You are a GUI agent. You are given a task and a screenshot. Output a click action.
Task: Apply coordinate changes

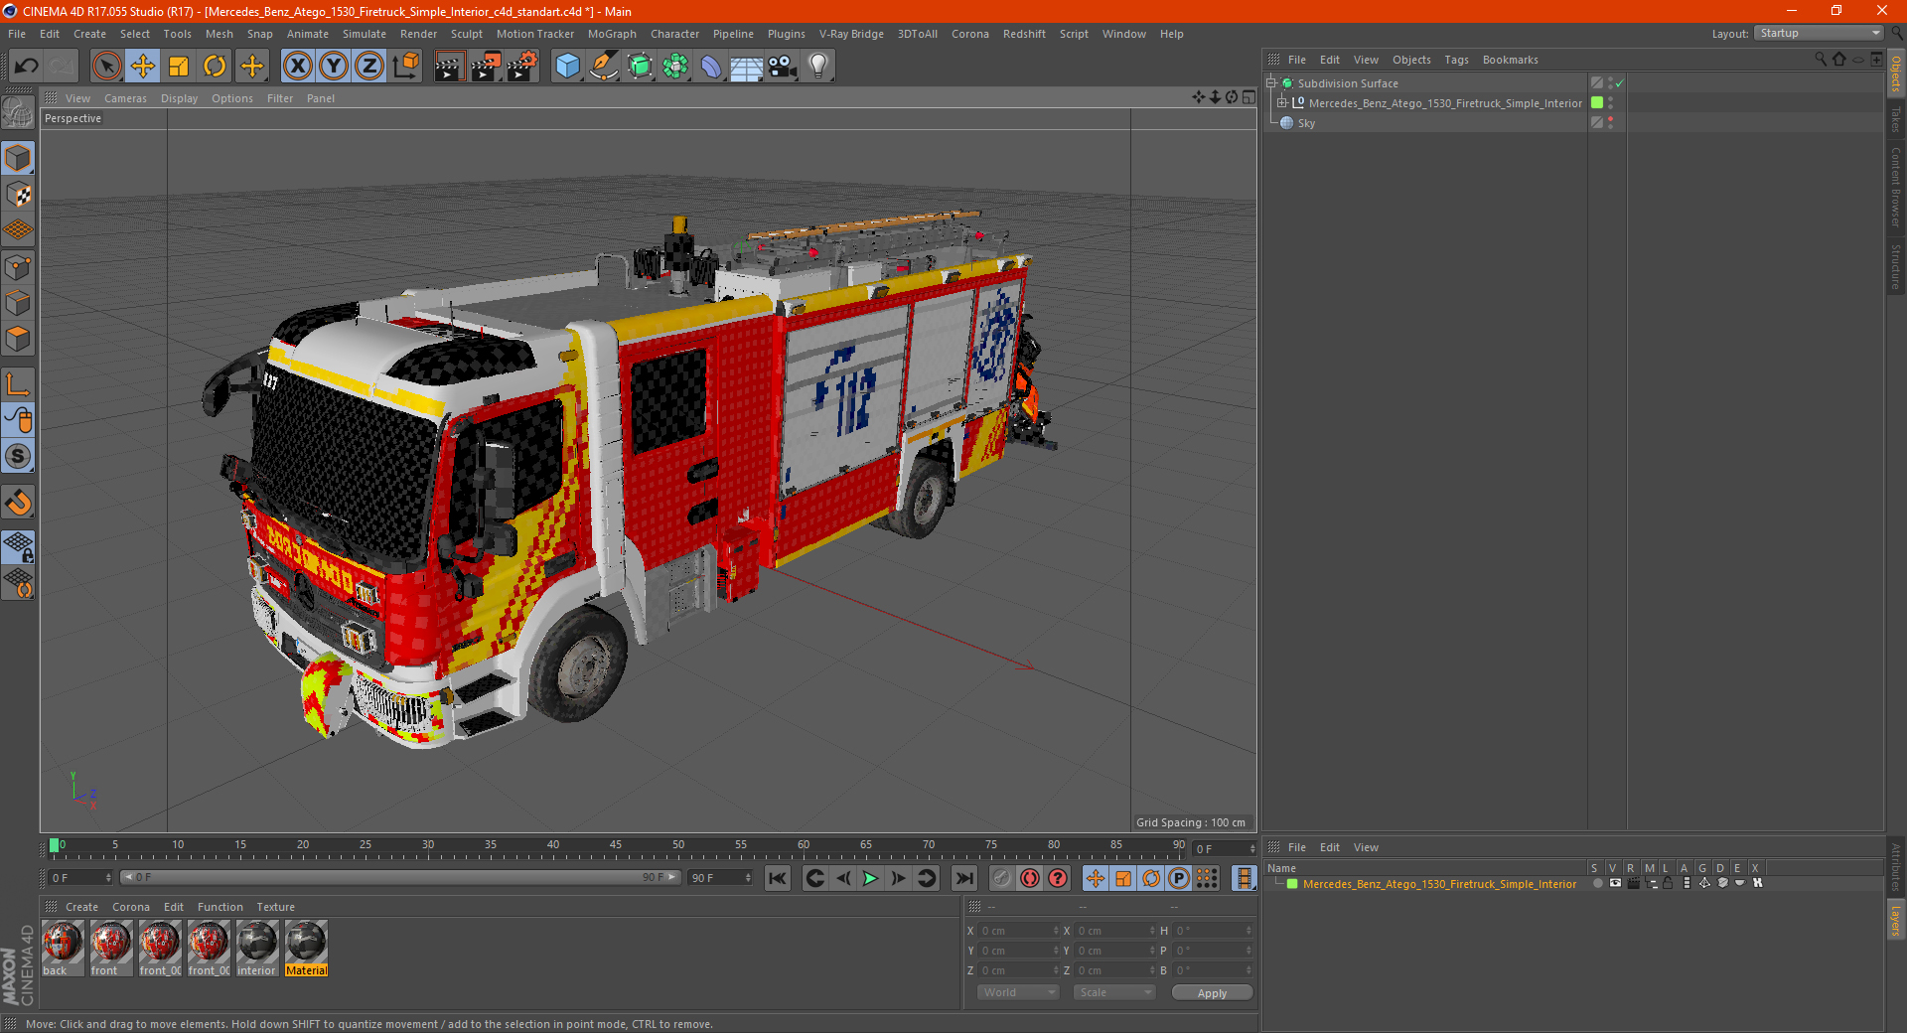click(x=1212, y=993)
